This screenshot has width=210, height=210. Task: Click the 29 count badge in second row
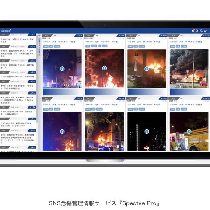coord(121,98)
